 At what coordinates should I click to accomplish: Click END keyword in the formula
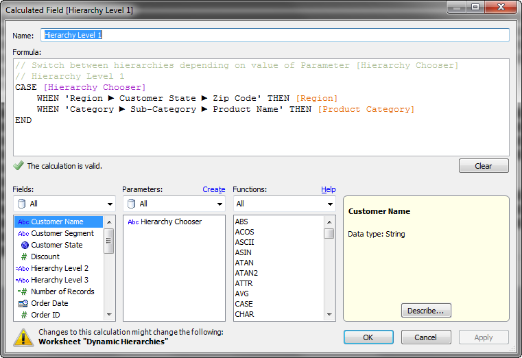tap(23, 121)
